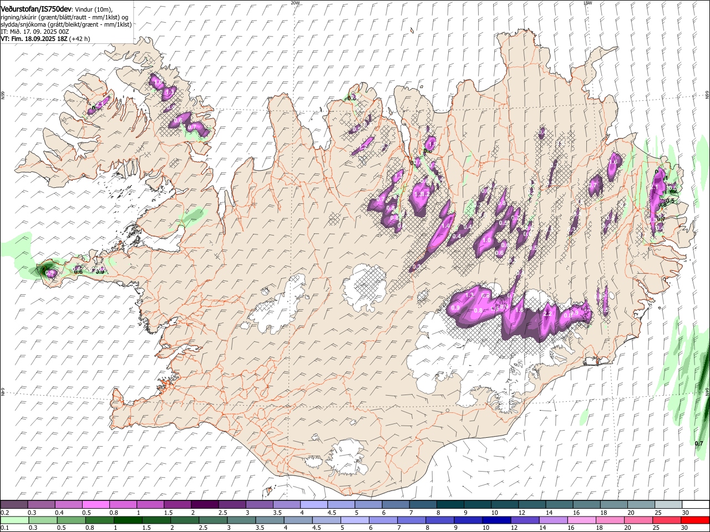Click the '0.1' label in lower legend
The height and width of the screenshot is (532, 710).
[4, 528]
